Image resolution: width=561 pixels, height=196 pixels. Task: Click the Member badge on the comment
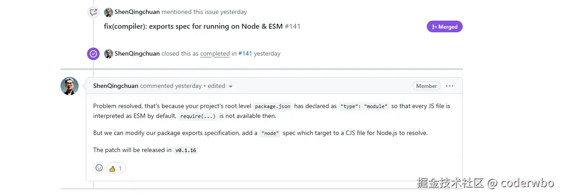pos(426,86)
